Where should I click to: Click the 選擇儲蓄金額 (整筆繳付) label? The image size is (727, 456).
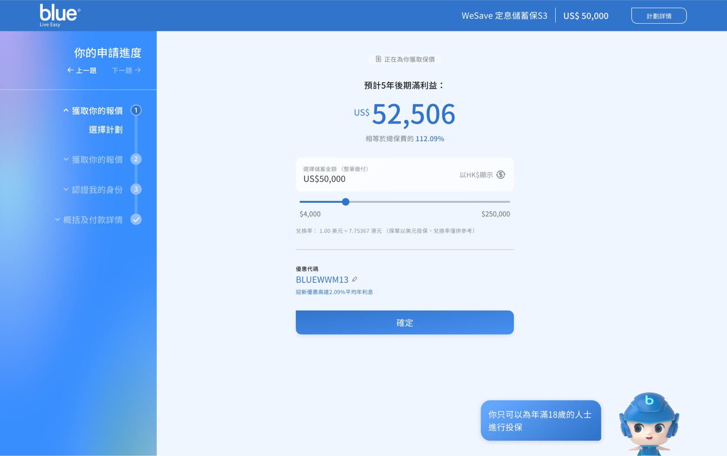pos(336,169)
